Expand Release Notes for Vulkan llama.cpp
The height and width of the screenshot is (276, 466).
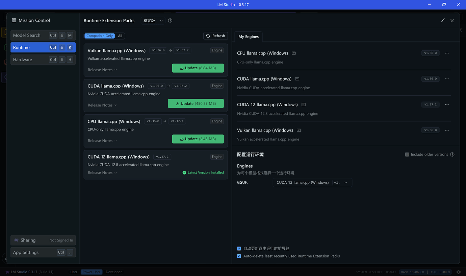pyautogui.click(x=102, y=70)
